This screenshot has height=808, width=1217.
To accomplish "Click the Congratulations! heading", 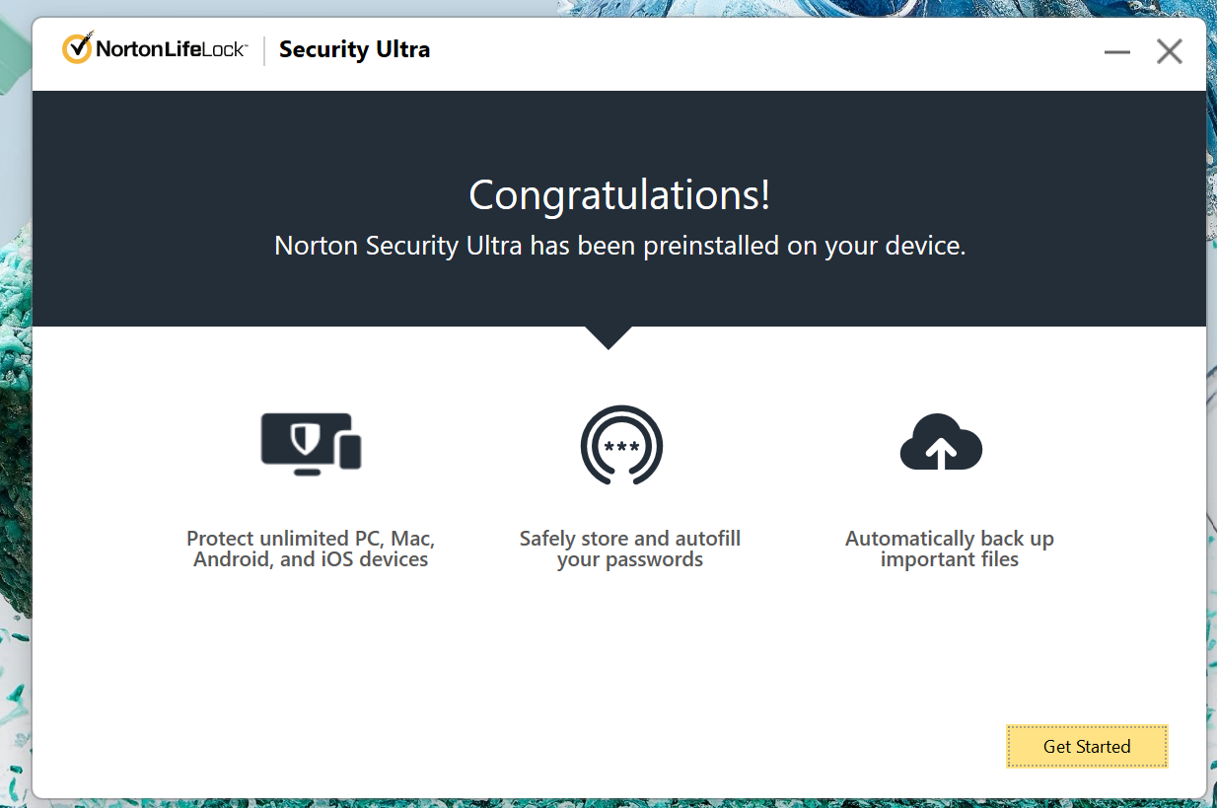I will (x=619, y=195).
